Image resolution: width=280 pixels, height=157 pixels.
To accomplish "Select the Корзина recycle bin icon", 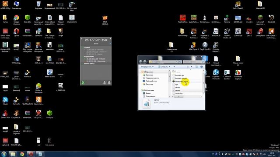I will (x=38, y=5).
